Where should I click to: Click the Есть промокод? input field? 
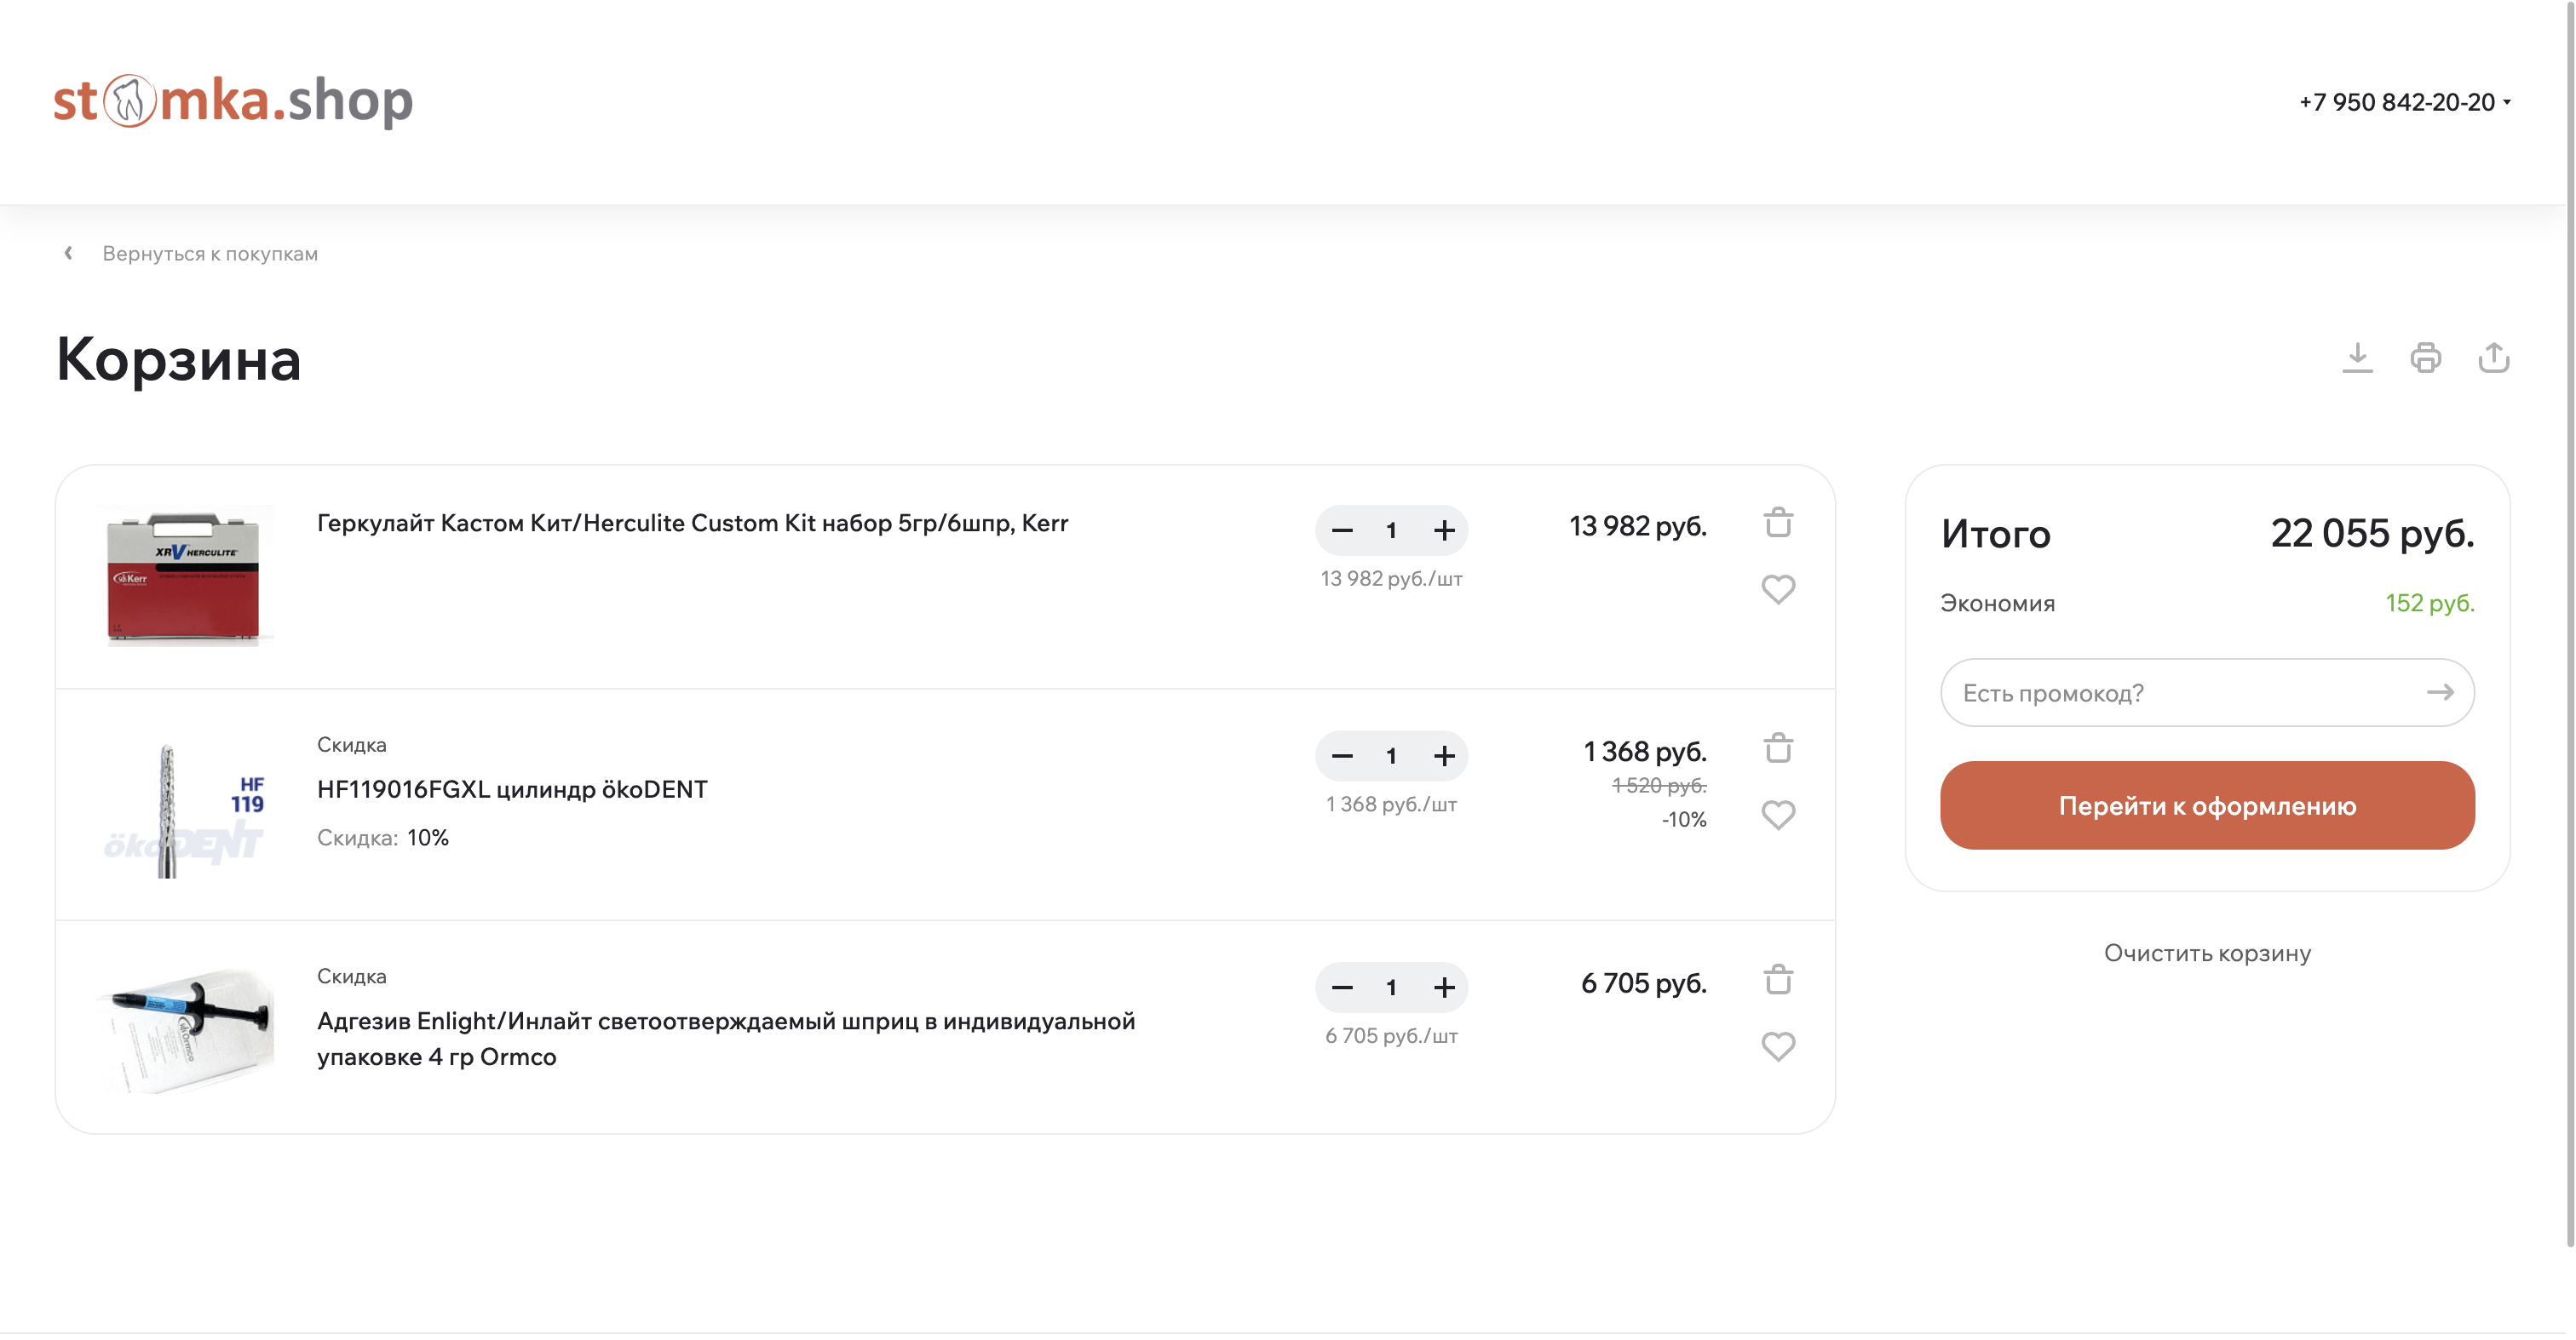[x=2207, y=692]
